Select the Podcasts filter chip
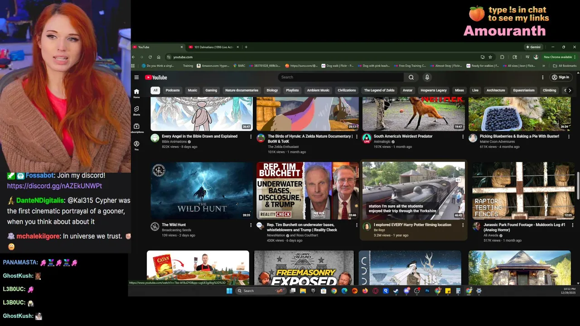Image resolution: width=580 pixels, height=326 pixels. [x=173, y=90]
